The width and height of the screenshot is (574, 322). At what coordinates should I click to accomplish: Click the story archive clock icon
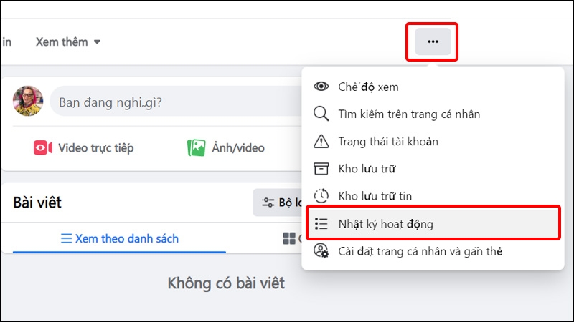click(x=321, y=195)
